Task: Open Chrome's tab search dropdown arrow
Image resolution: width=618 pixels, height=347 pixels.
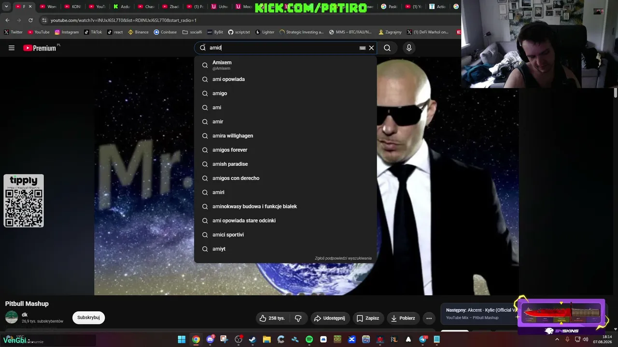Action: click(x=6, y=7)
